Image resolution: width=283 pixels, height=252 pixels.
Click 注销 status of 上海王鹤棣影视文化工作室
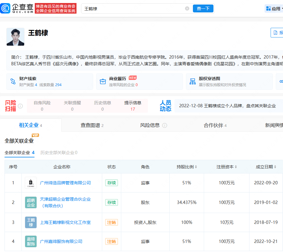click(x=112, y=222)
